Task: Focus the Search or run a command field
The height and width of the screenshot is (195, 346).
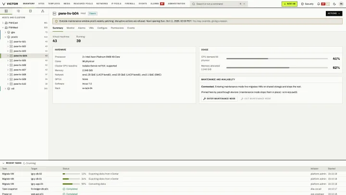Action: point(219,4)
